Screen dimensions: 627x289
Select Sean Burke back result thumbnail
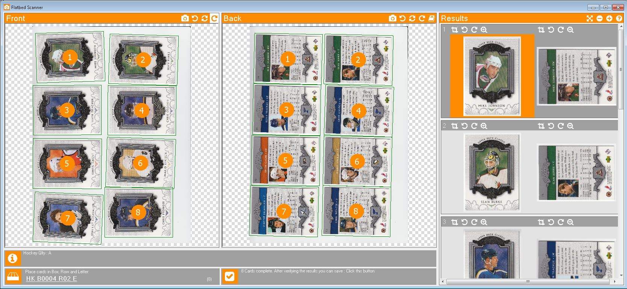(x=576, y=173)
